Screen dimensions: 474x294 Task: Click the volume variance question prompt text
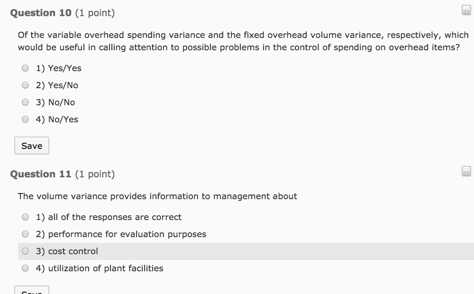click(157, 196)
